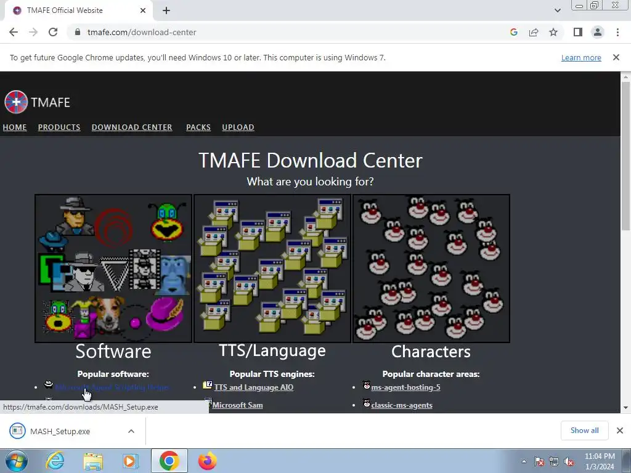Screen dimensions: 631x473
Task: Open Microsoft Sam link
Action: pos(237,405)
